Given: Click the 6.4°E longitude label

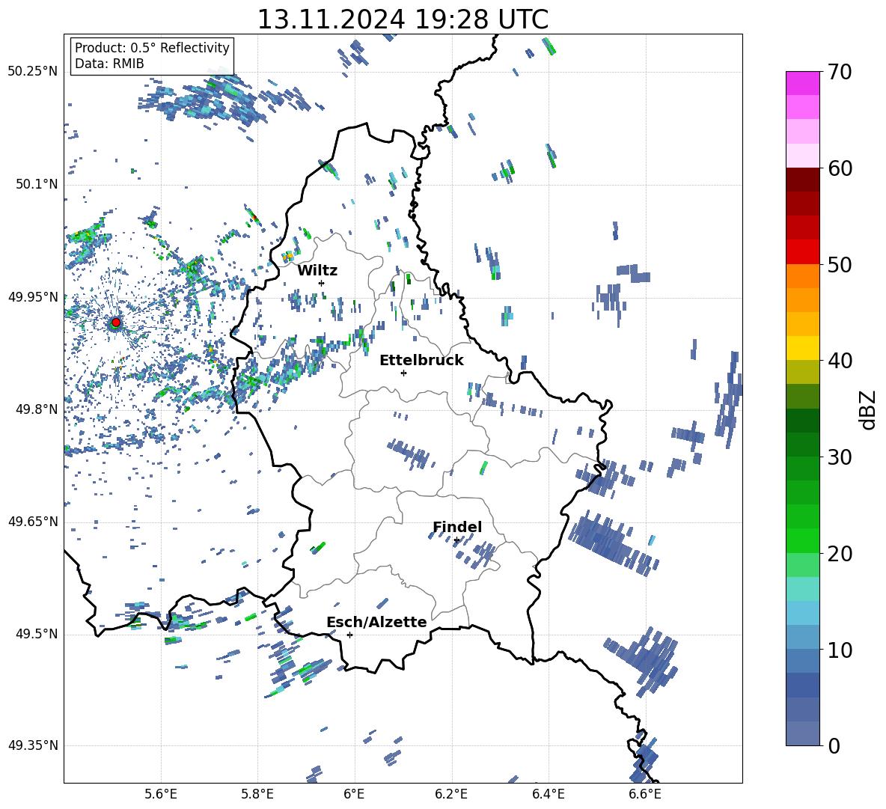Looking at the screenshot, I should pos(548,794).
